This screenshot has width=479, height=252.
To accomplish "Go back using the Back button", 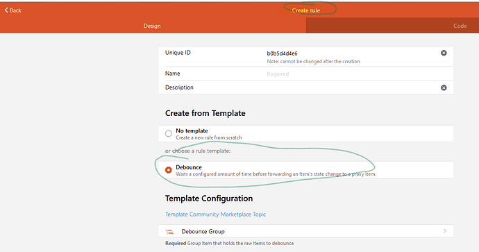I will coord(12,10).
